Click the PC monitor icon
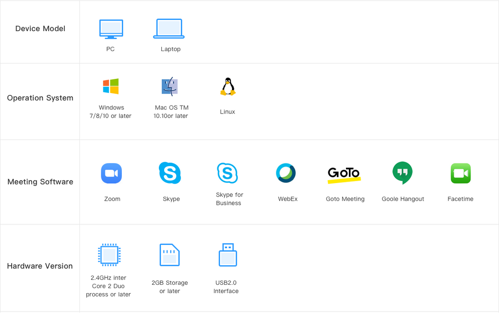499x313 pixels. (x=111, y=29)
